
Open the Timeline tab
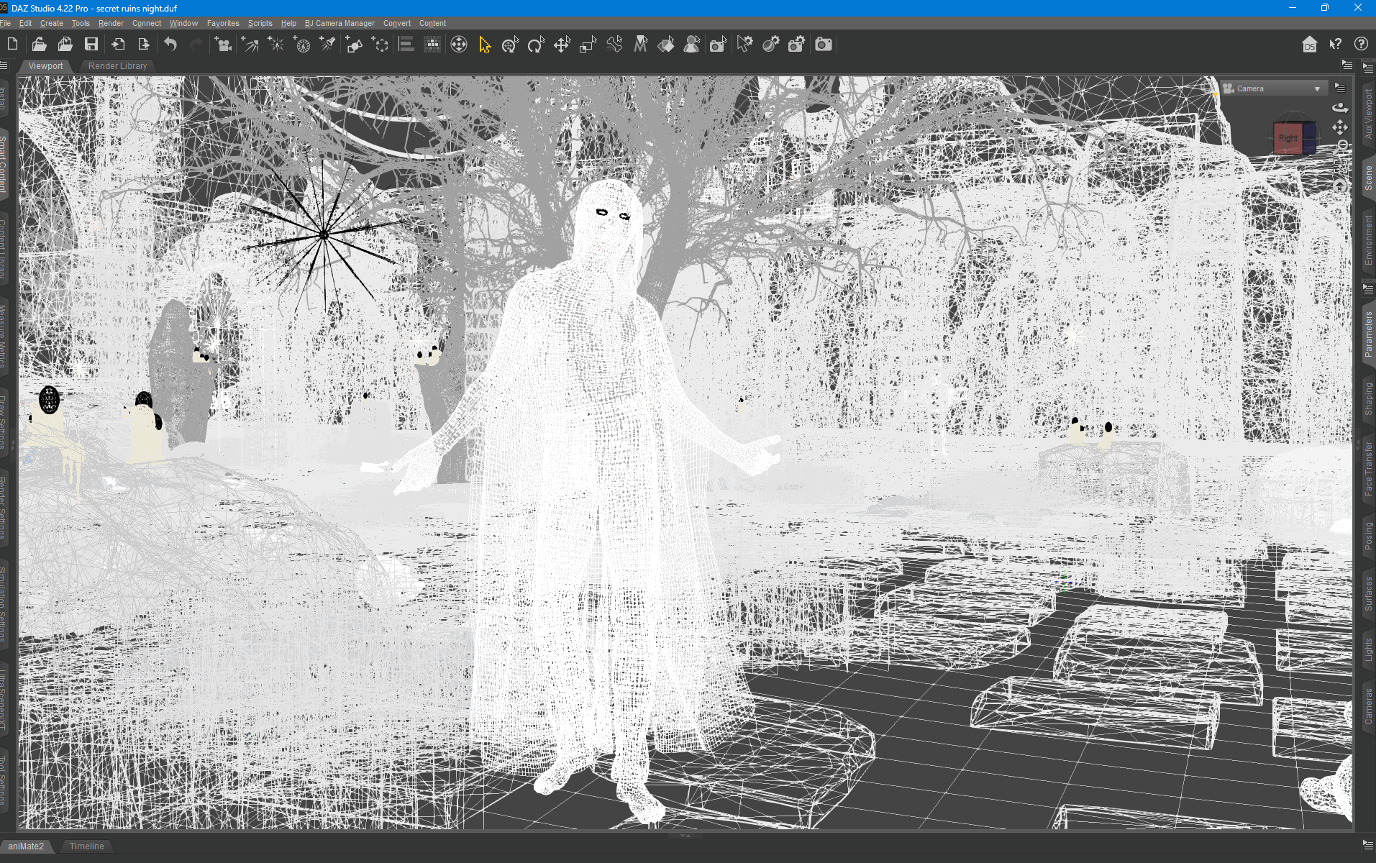click(86, 846)
